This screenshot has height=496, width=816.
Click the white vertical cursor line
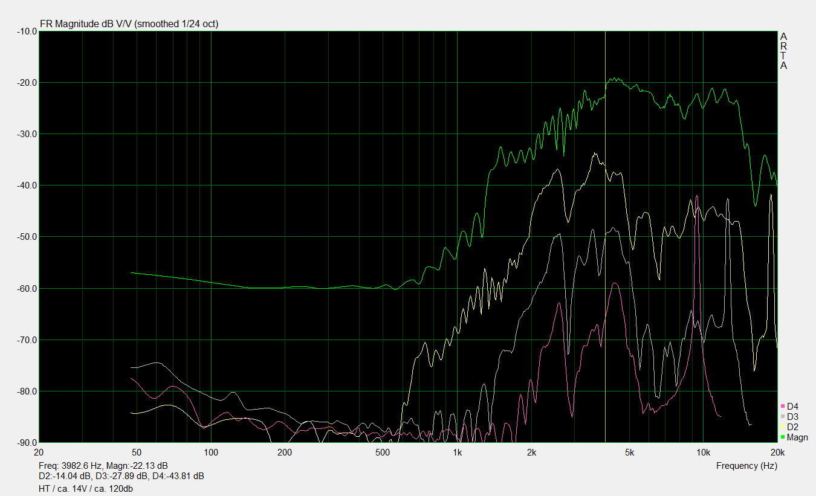pyautogui.click(x=605, y=242)
